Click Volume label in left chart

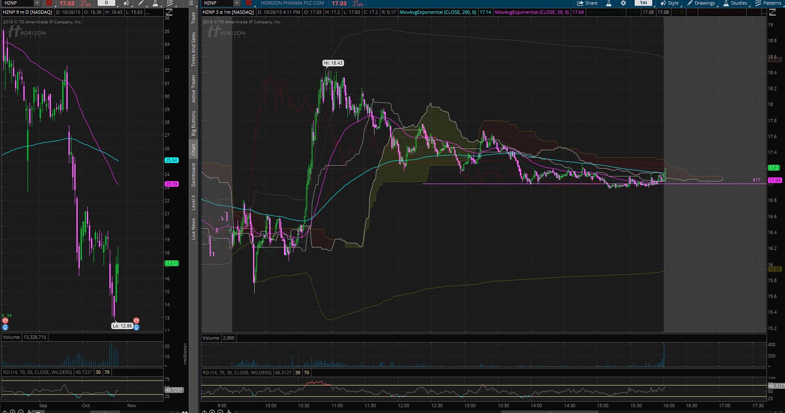click(x=11, y=337)
